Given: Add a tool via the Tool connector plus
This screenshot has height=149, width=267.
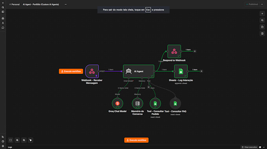Looking at the screenshot, I should coord(149,87).
